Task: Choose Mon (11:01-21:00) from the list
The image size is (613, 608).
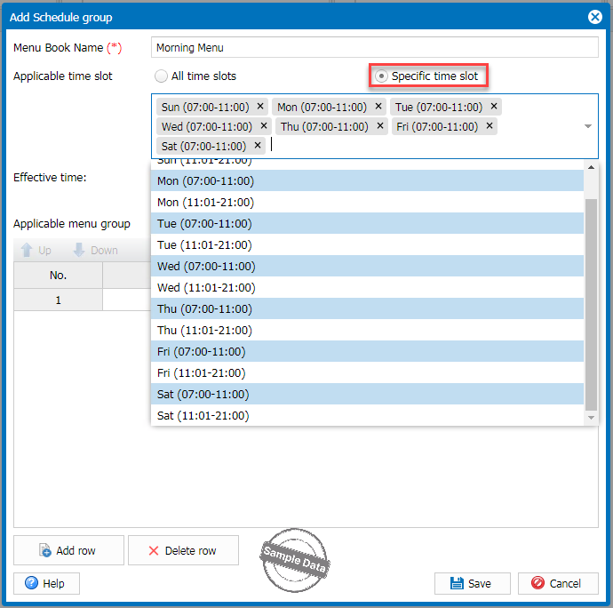Action: pos(205,203)
